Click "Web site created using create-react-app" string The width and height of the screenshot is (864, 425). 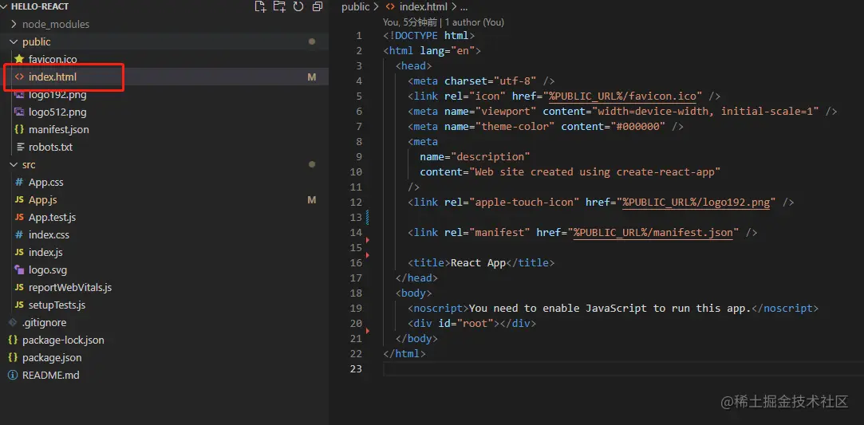pyautogui.click(x=595, y=171)
